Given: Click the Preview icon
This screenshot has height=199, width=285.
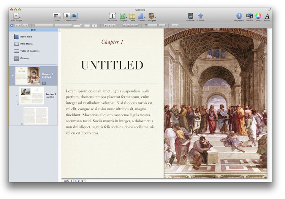Looking at the screenshot, I should tap(190, 16).
